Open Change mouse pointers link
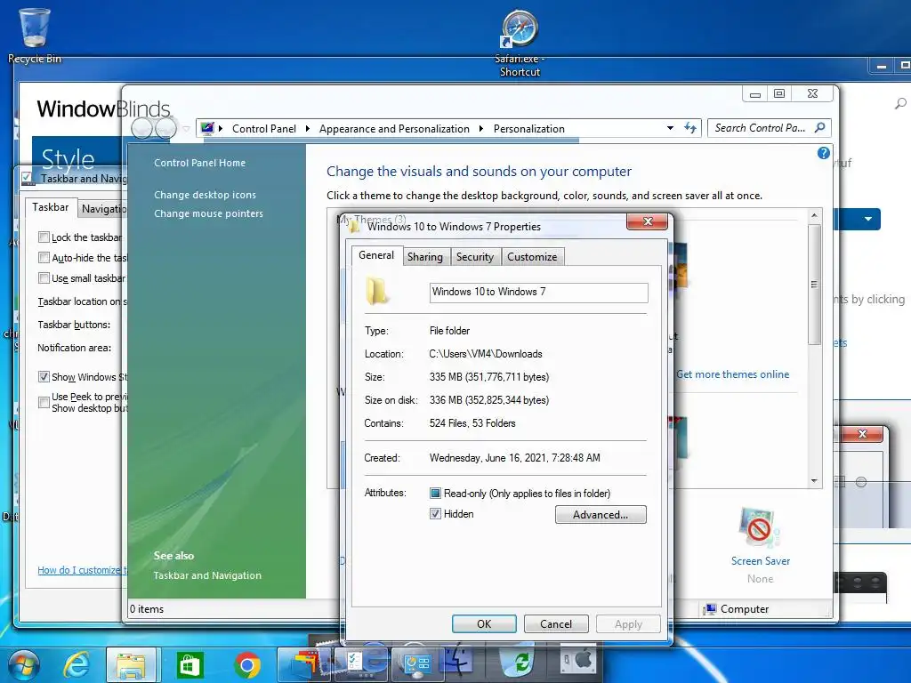Viewport: 911px width, 683px height. click(208, 213)
